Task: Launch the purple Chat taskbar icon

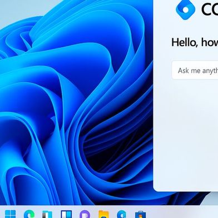Action: 85,214
